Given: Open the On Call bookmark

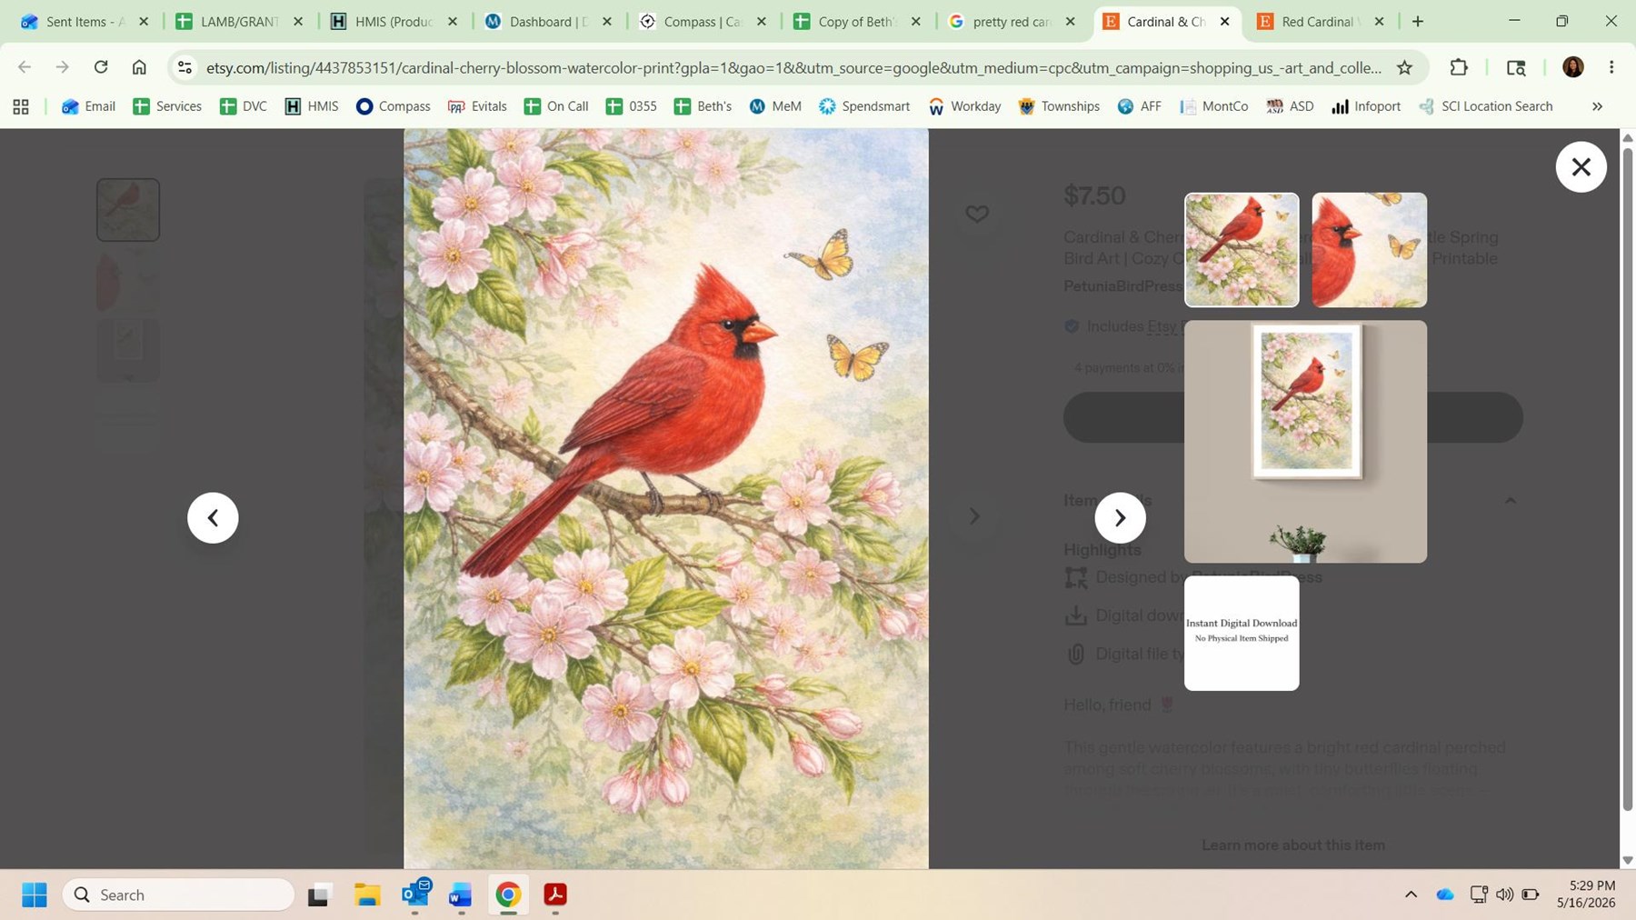Looking at the screenshot, I should click(556, 106).
